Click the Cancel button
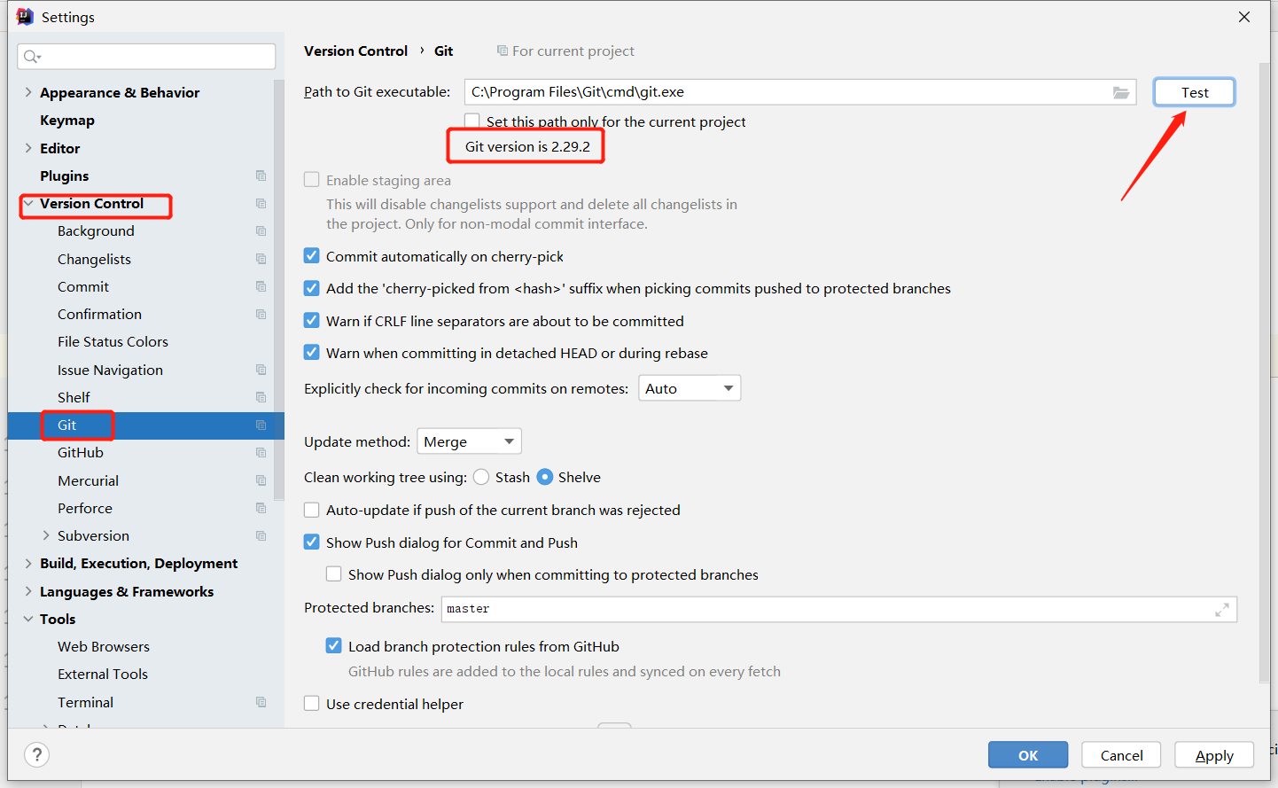The image size is (1278, 788). point(1121,755)
